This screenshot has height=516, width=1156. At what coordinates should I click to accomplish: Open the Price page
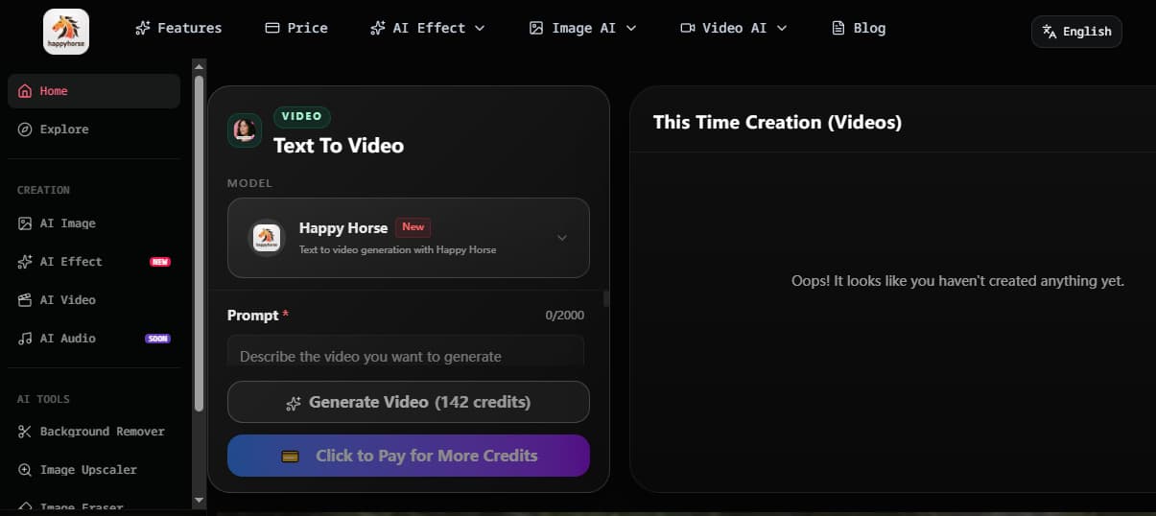tap(296, 28)
